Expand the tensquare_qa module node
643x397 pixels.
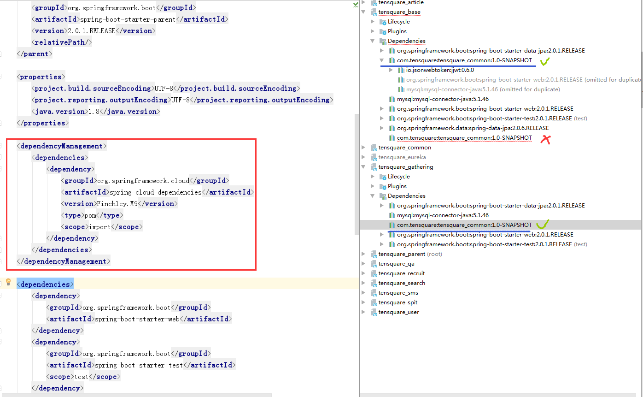tap(363, 264)
